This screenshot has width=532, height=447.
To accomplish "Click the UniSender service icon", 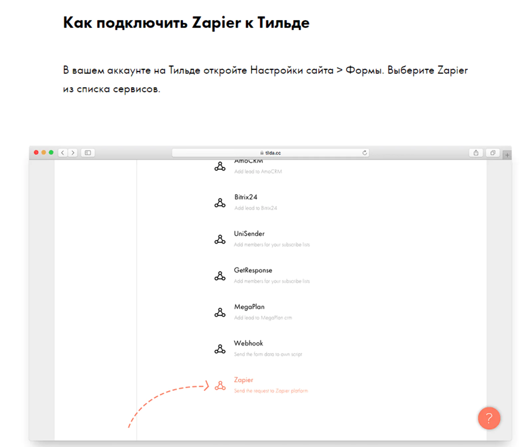I will [220, 239].
